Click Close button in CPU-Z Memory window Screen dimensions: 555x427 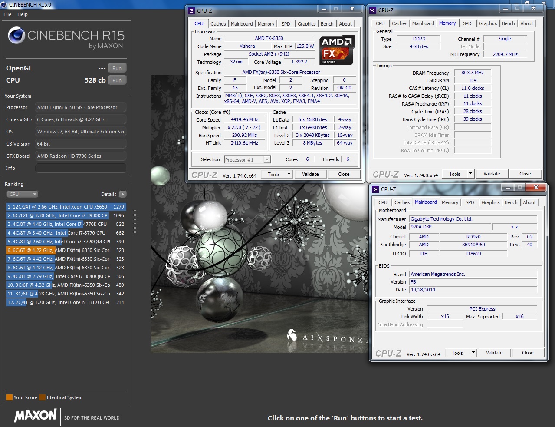click(x=525, y=174)
